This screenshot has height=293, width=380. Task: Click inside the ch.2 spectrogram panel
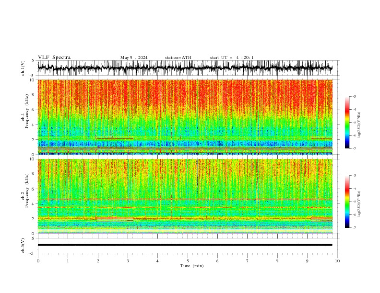tap(185, 196)
